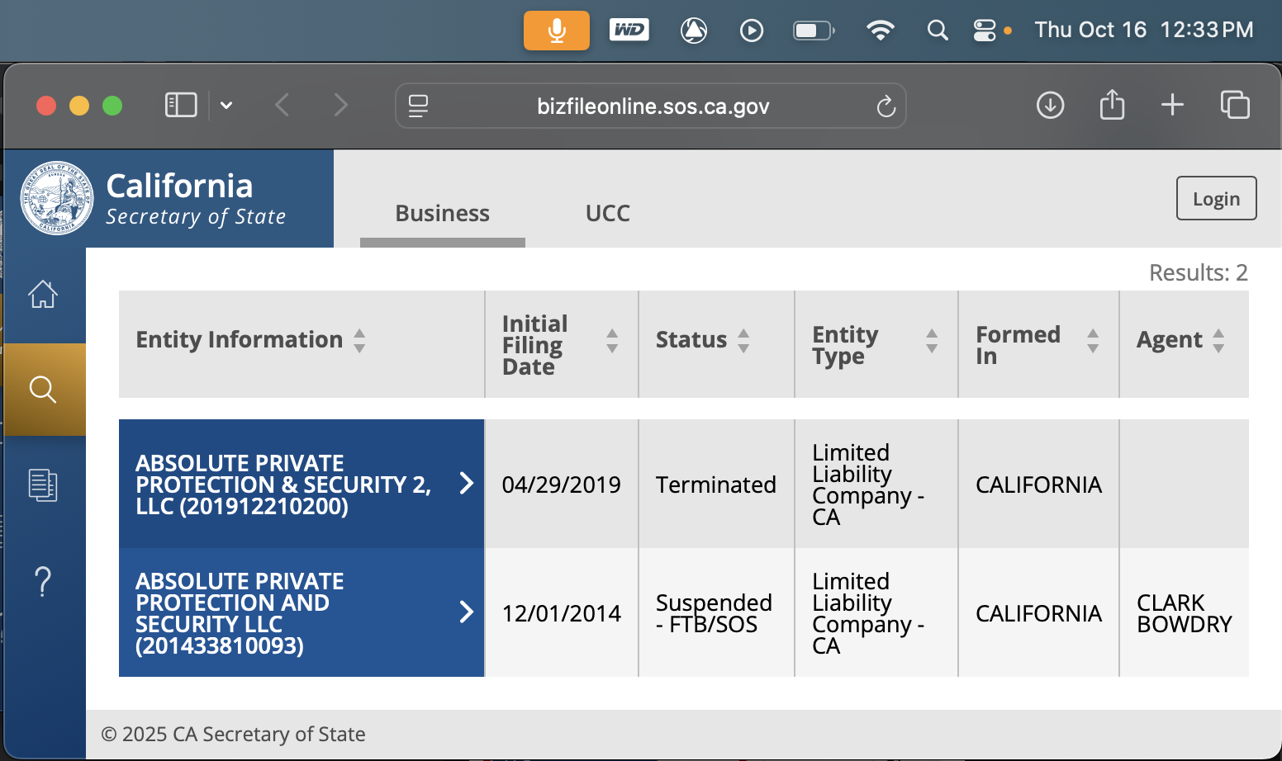This screenshot has height=761, width=1282.
Task: Switch to the UCC tab
Action: pyautogui.click(x=607, y=214)
